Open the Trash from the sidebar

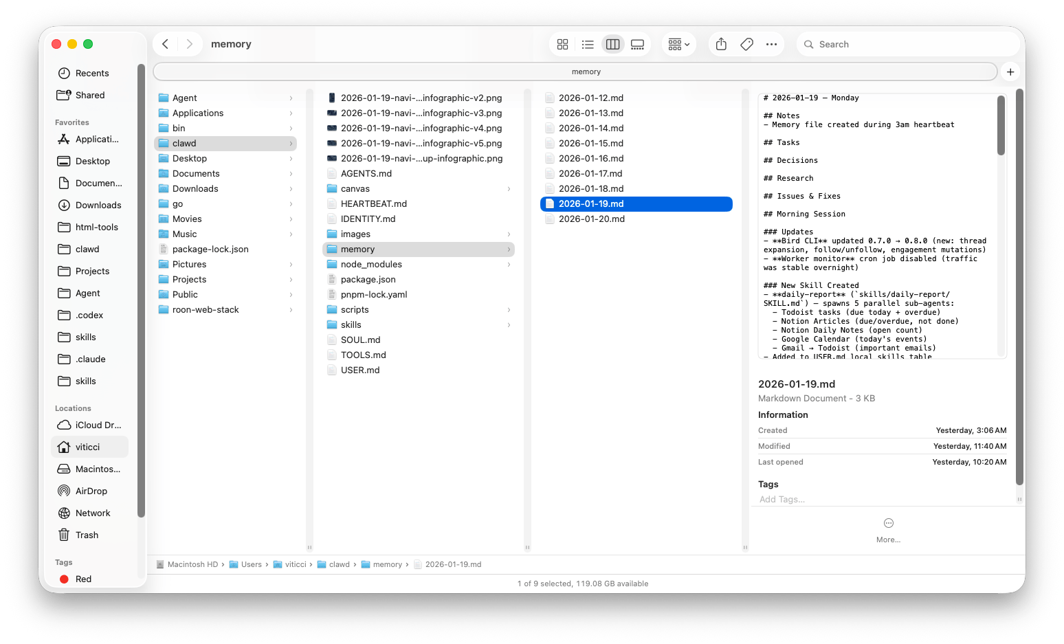tap(87, 535)
